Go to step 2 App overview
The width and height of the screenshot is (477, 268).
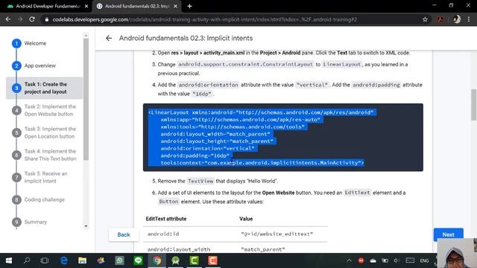(40, 66)
